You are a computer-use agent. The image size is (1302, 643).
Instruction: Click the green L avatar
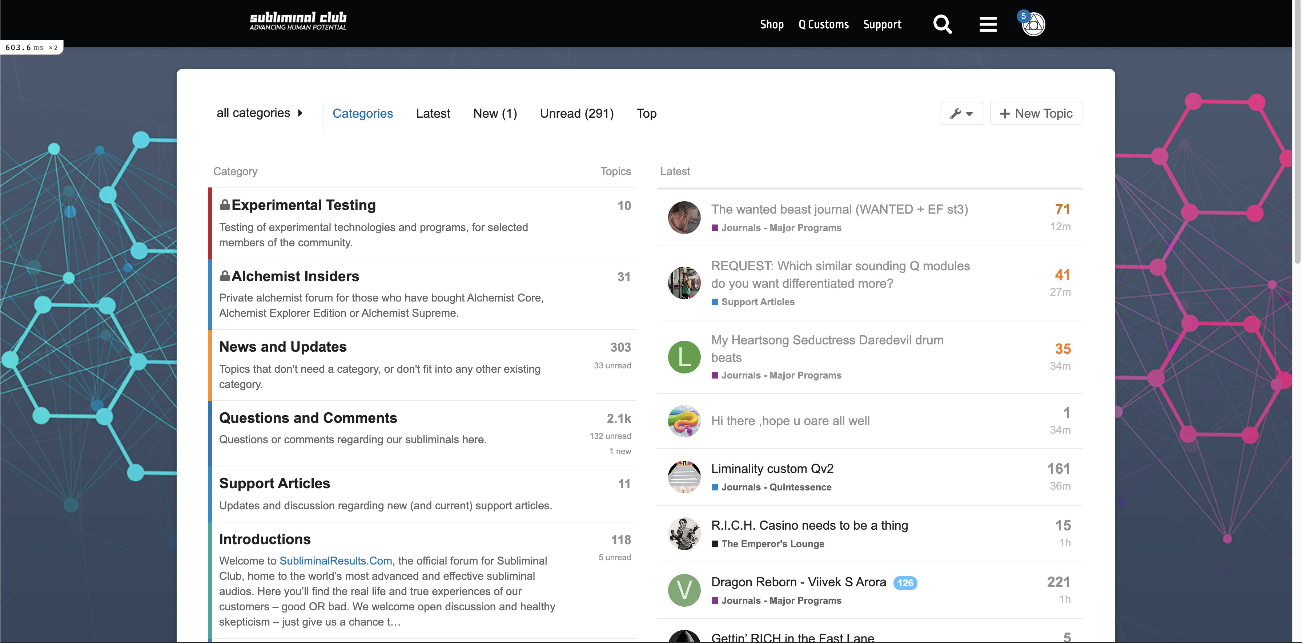[x=684, y=357]
